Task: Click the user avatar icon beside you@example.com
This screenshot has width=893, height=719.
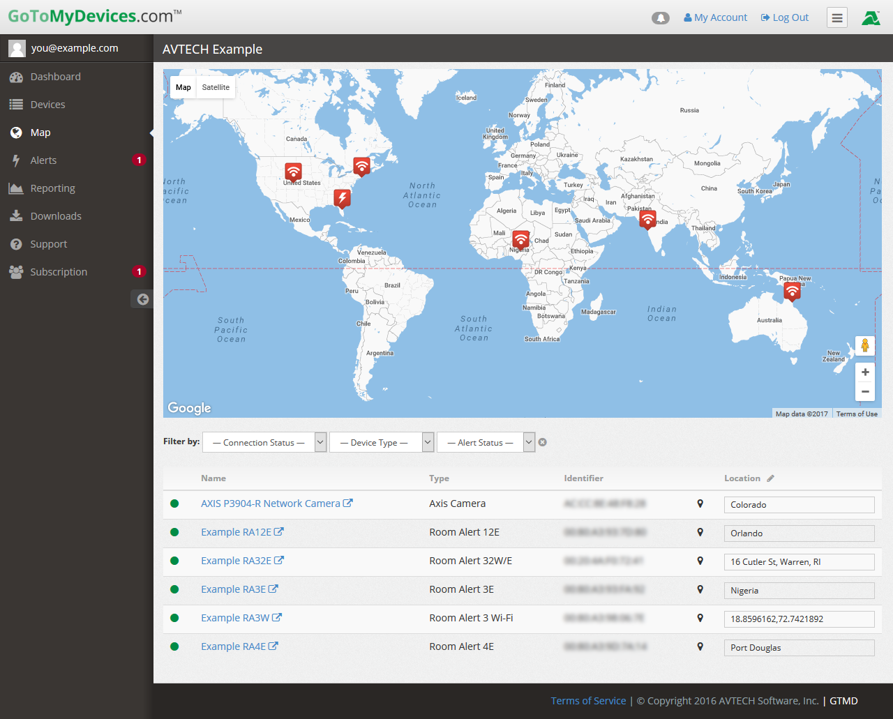Action: [x=17, y=48]
